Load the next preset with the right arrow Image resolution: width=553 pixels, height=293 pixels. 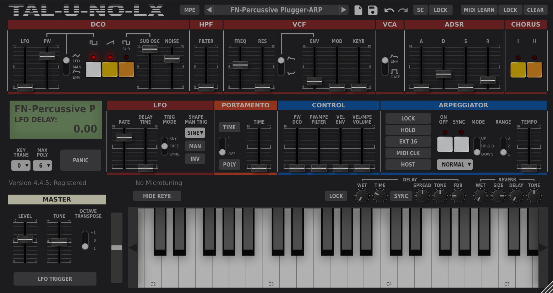(x=343, y=10)
